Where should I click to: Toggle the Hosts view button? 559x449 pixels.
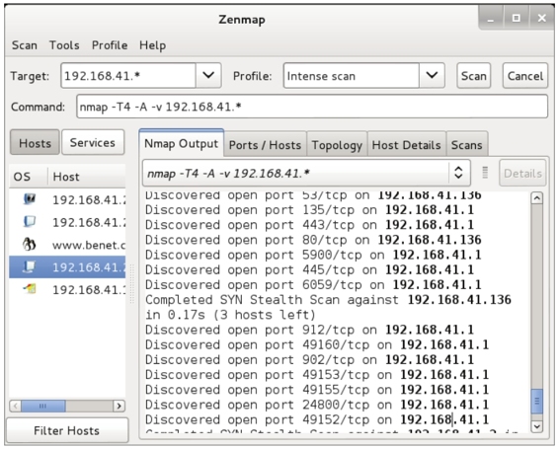pyautogui.click(x=35, y=142)
